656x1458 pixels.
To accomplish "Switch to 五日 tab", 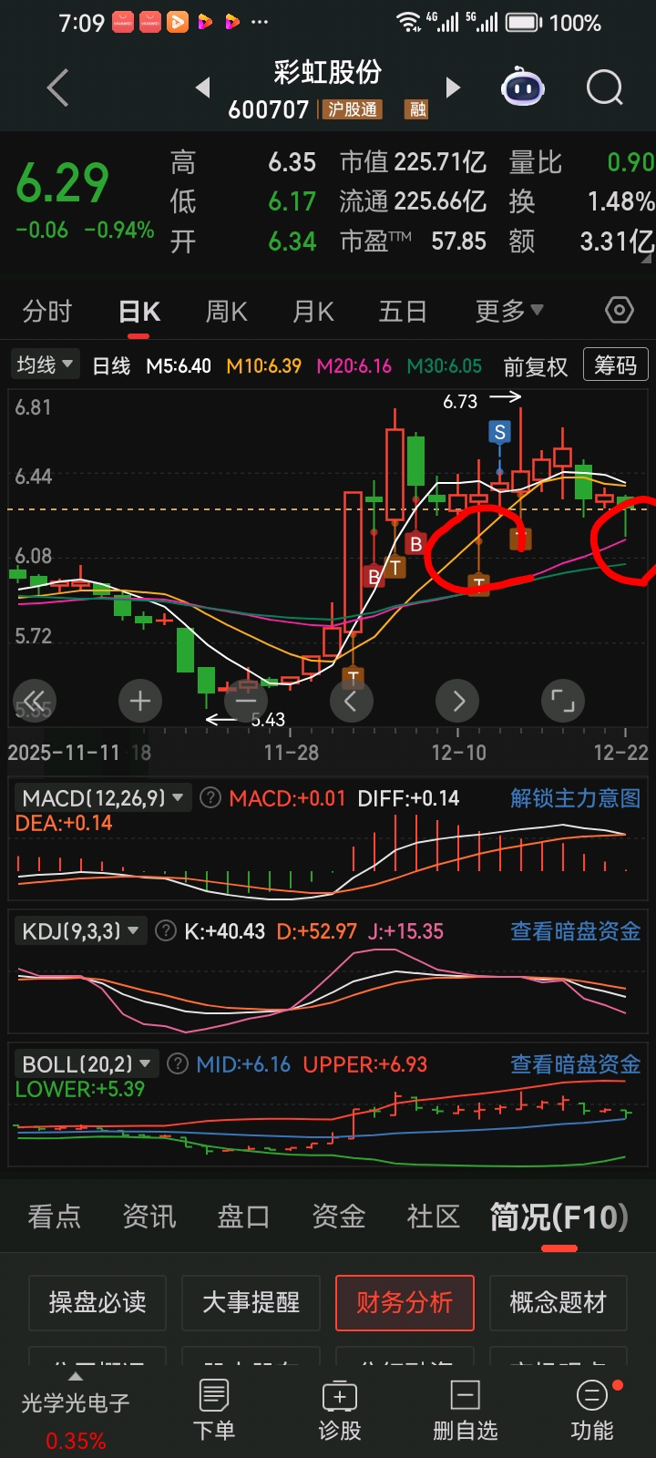I will click(x=403, y=312).
